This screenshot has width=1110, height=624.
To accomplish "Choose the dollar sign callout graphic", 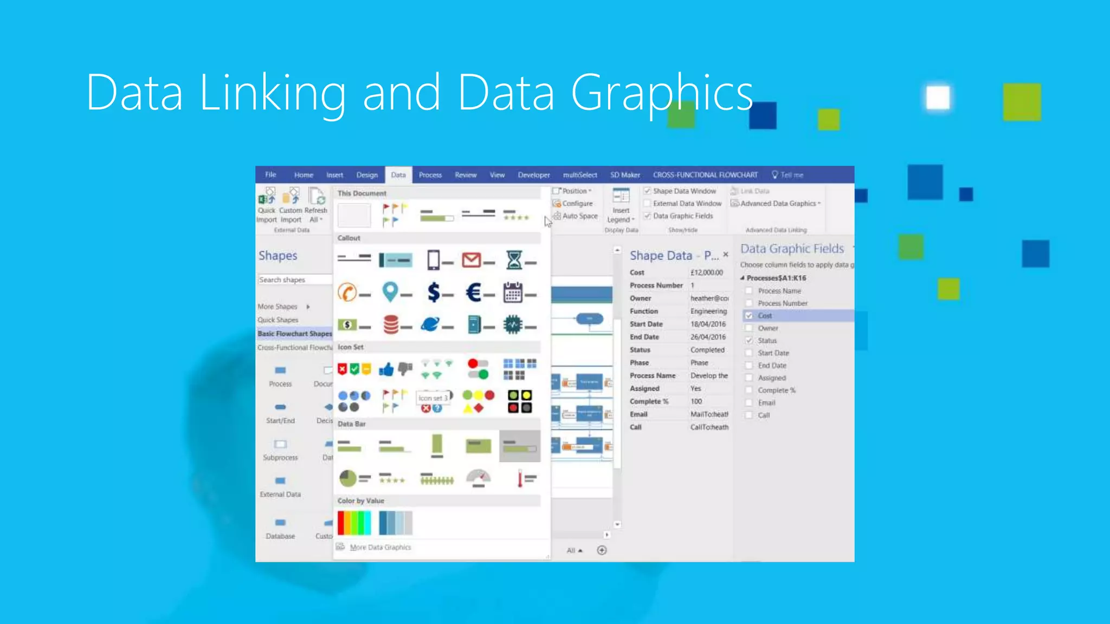I will pyautogui.click(x=439, y=293).
